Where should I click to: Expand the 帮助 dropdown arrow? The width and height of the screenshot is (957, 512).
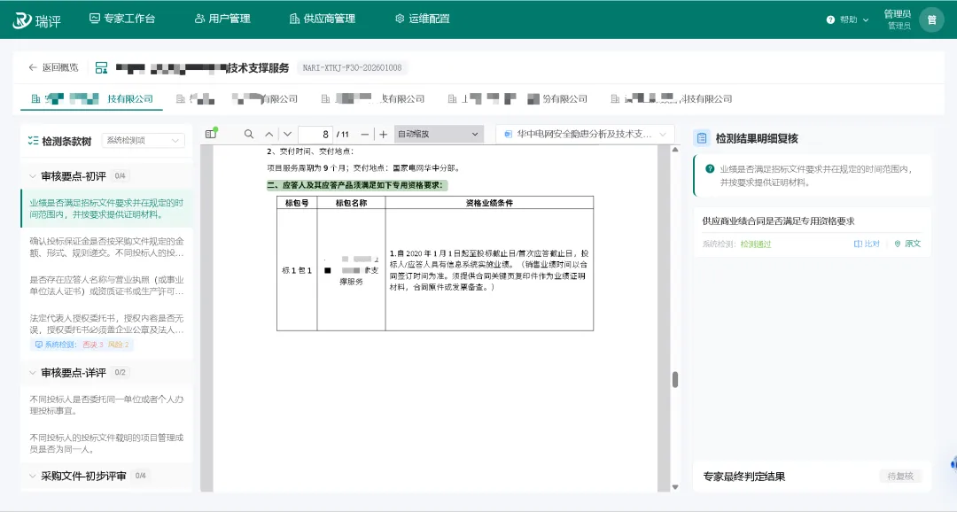866,20
